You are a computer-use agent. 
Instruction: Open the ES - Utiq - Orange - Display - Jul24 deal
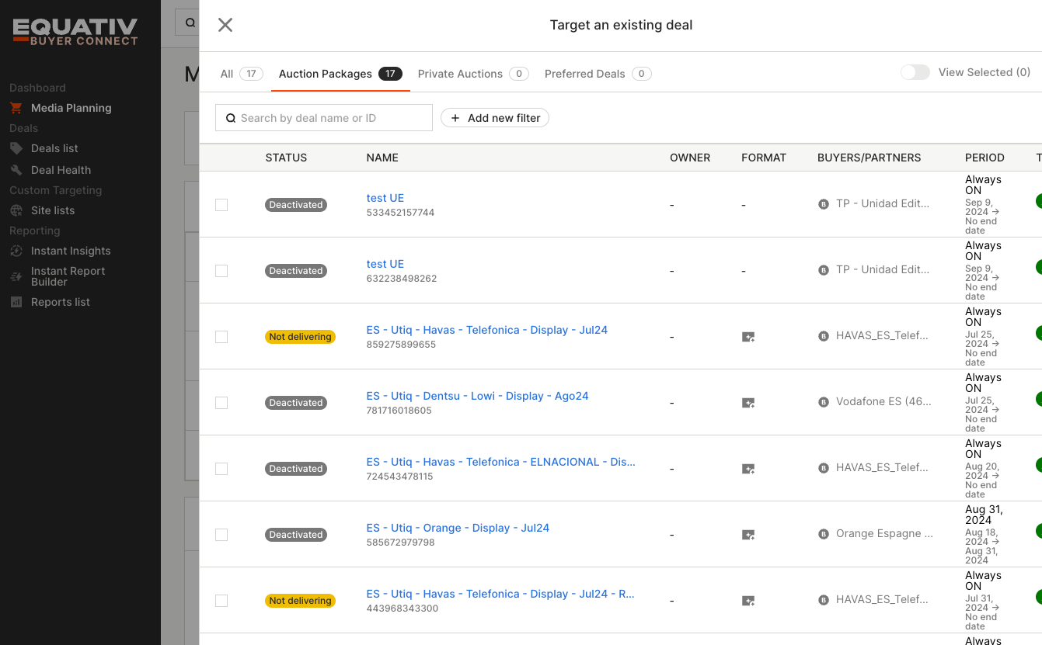click(458, 528)
